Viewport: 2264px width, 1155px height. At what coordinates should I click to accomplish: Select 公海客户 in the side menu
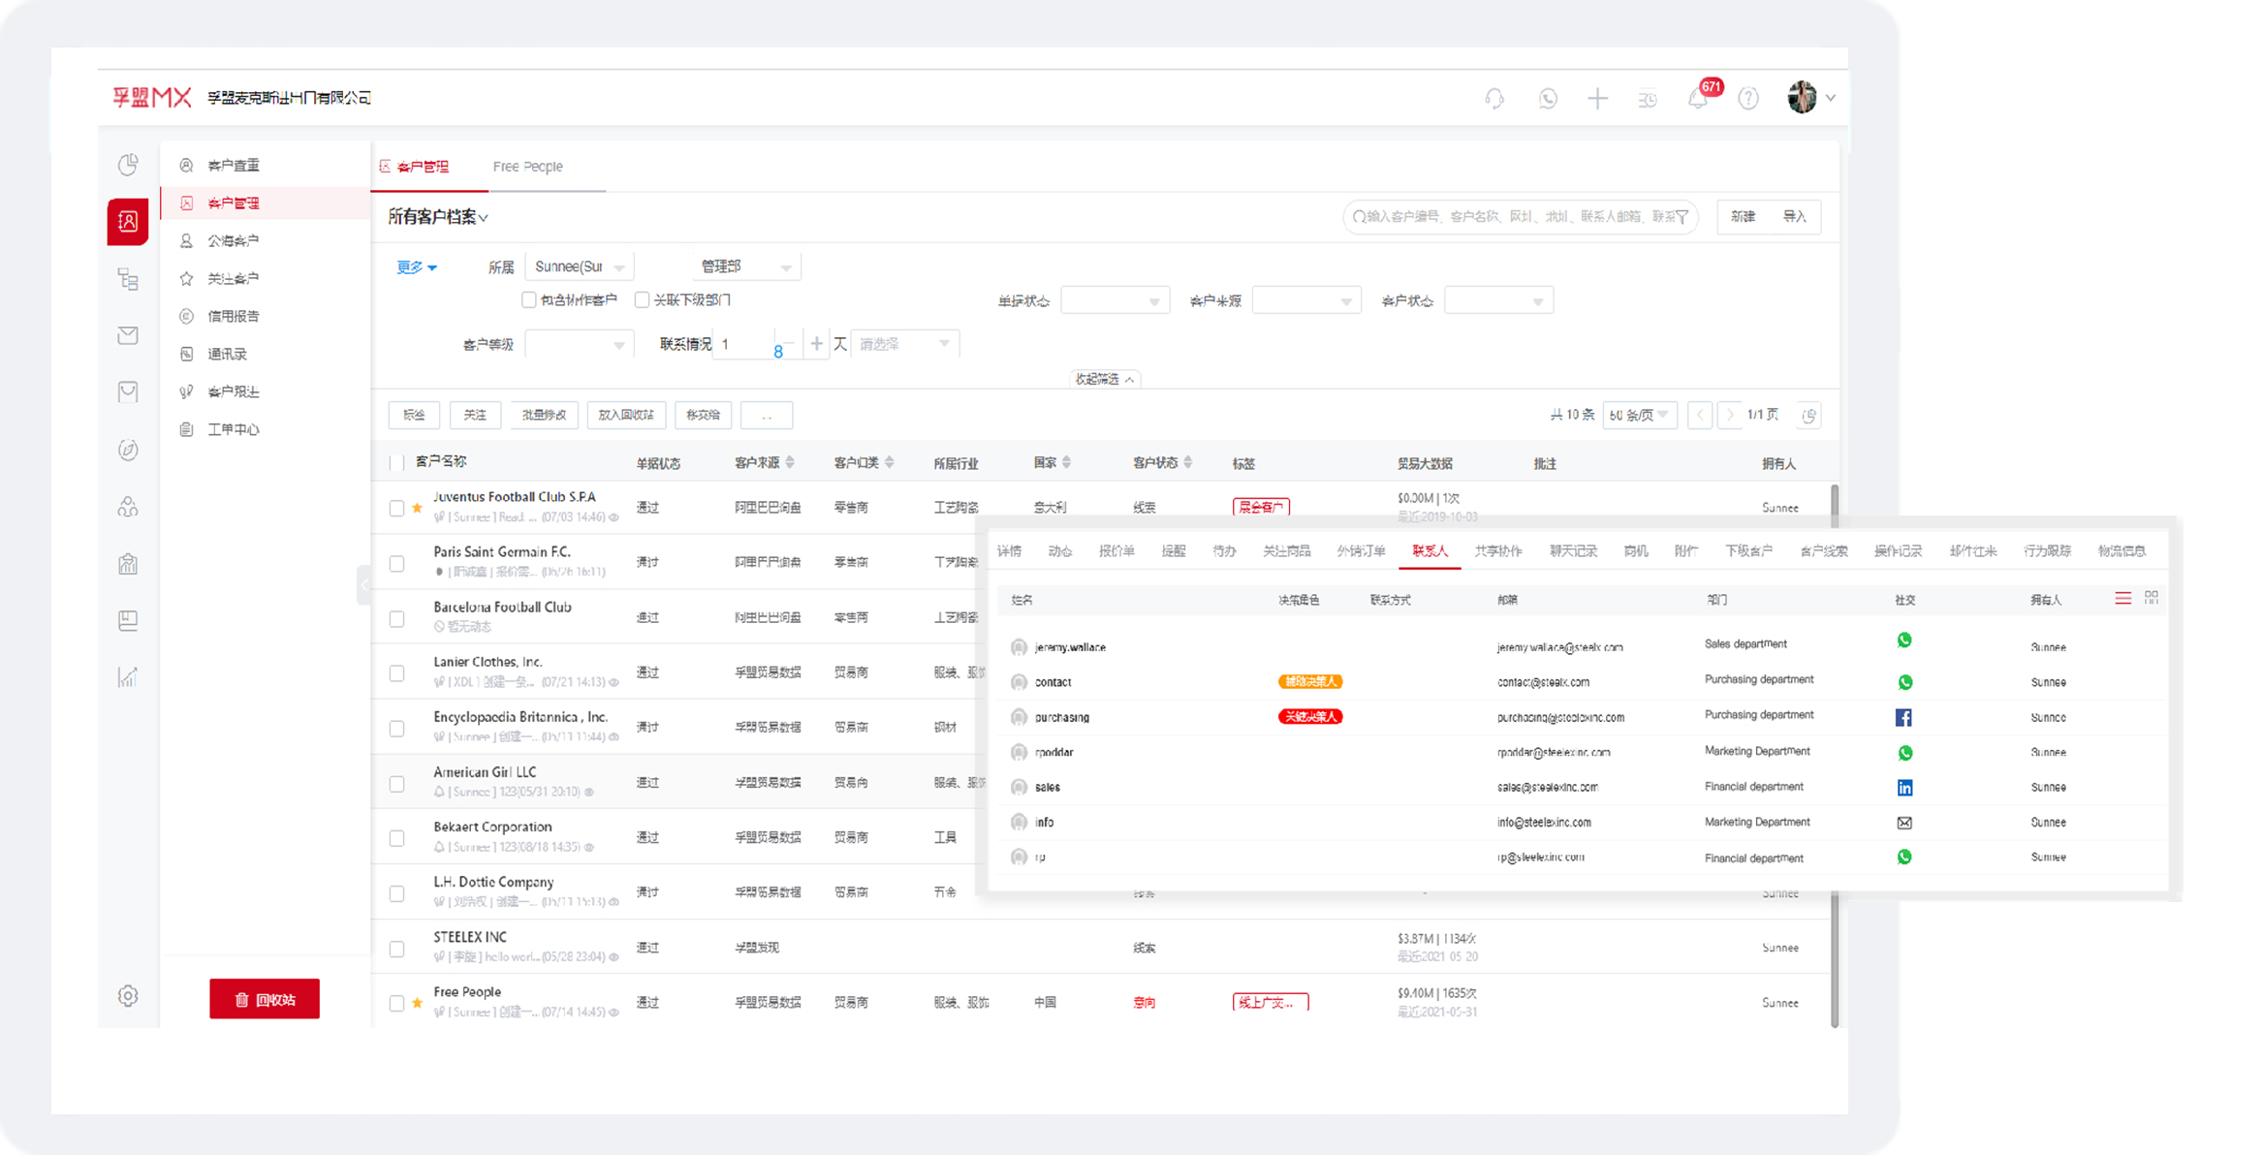233,240
